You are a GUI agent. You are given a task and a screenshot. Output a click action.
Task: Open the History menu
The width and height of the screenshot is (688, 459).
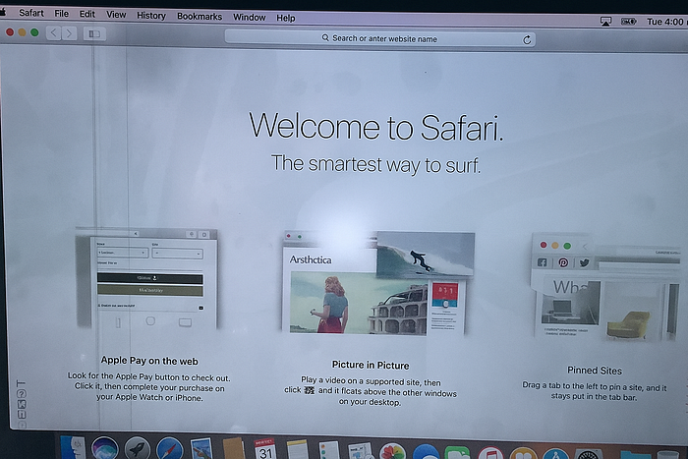point(151,16)
